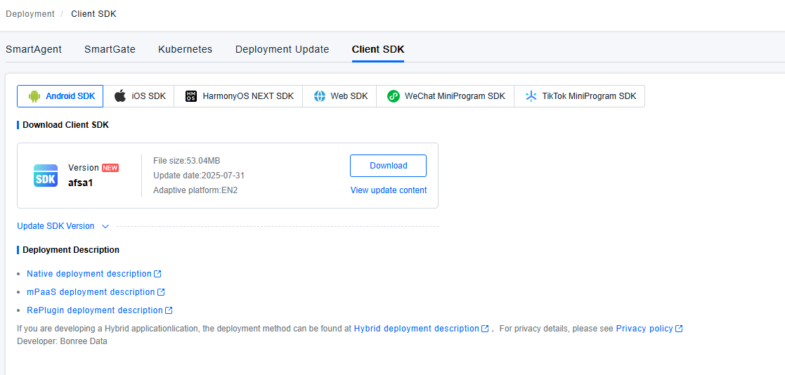The height and width of the screenshot is (375, 785).
Task: Click the chevron next to Update SDK Version
Action: (x=105, y=226)
